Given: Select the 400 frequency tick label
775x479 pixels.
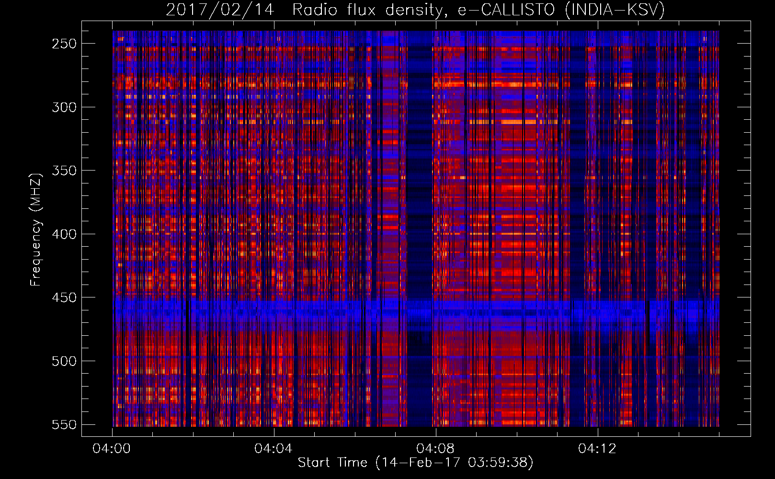Looking at the screenshot, I should pos(64,234).
